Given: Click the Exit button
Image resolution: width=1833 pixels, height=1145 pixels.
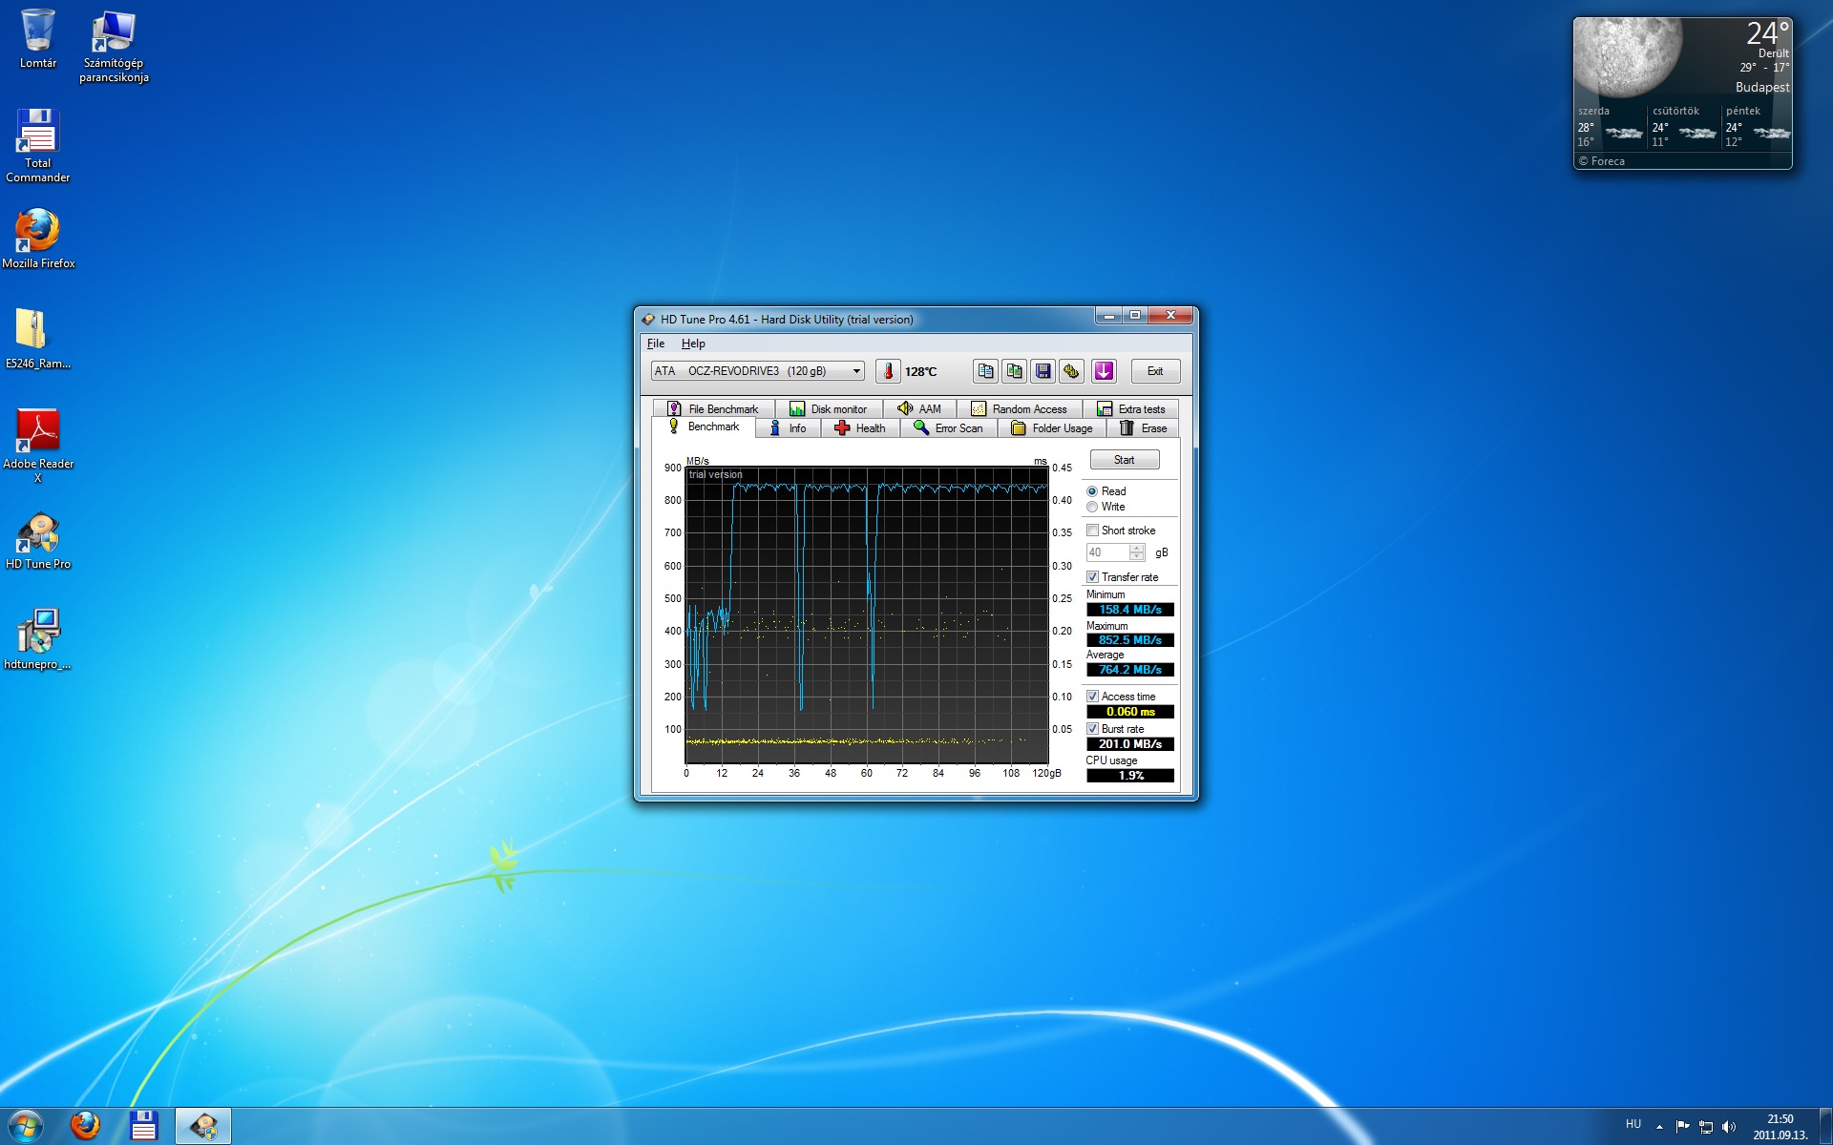Looking at the screenshot, I should (x=1155, y=371).
